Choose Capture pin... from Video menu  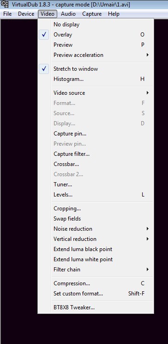tap(96, 134)
